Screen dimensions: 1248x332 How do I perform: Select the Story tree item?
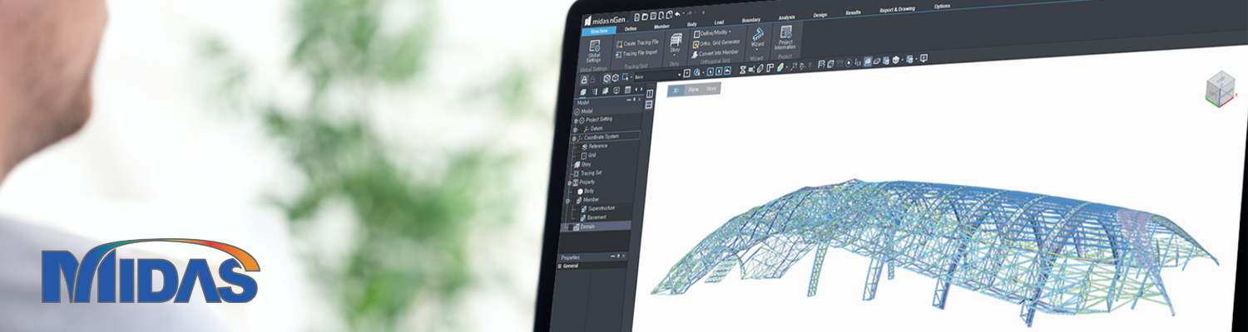point(586,164)
